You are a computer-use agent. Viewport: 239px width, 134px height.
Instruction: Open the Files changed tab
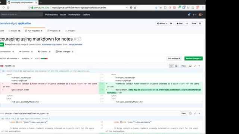coord(65,51)
